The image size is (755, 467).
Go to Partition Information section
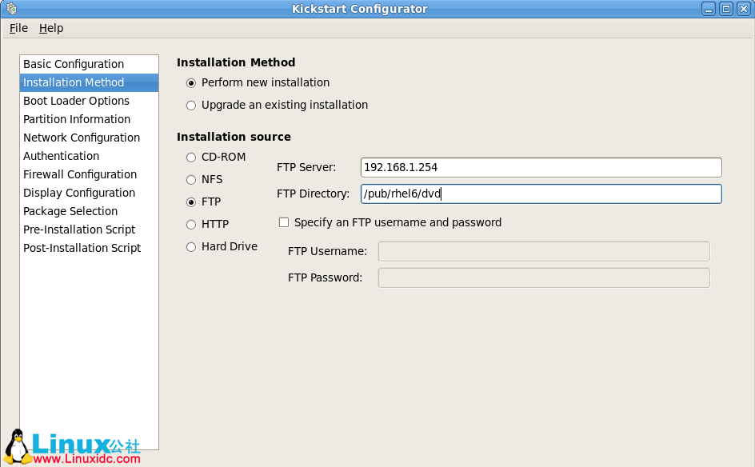89,119
